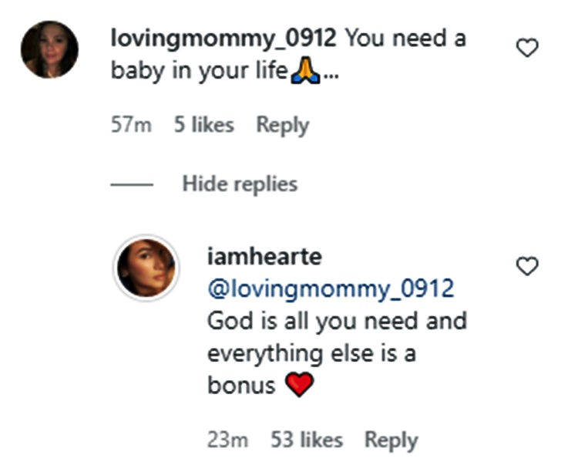Click the lovingmommy_0912 username on the top comment

(x=223, y=39)
